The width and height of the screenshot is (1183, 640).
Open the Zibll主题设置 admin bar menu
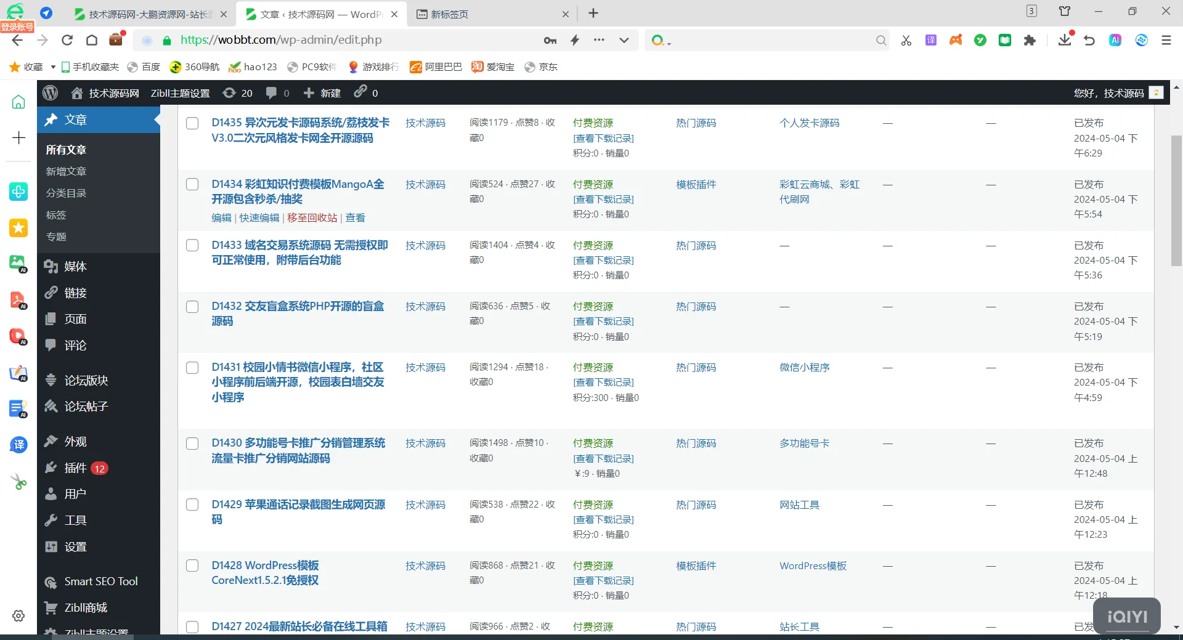tap(180, 92)
